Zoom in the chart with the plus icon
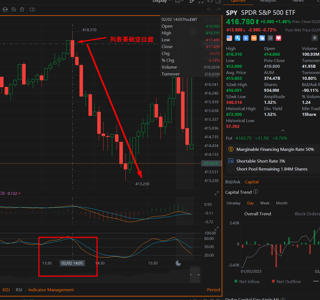 point(218,20)
